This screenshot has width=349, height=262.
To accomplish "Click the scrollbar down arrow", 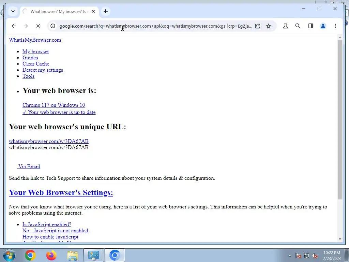I will pos(340,239).
